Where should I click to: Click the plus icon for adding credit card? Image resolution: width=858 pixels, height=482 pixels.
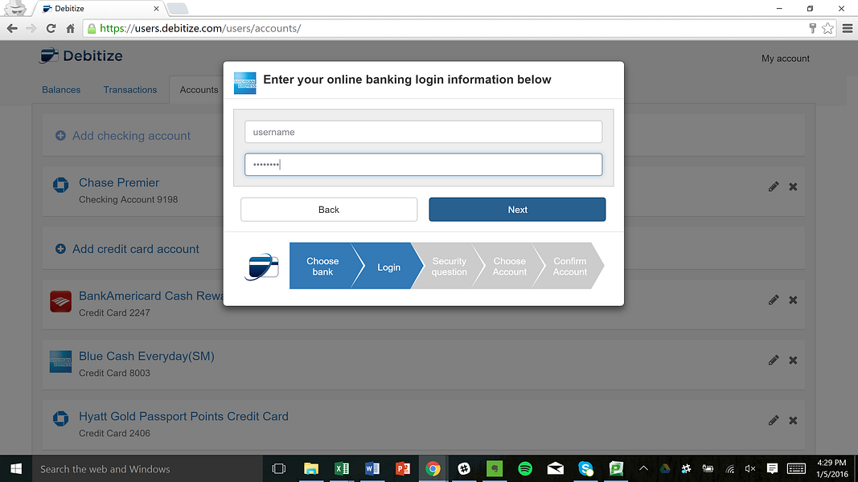[x=60, y=249]
